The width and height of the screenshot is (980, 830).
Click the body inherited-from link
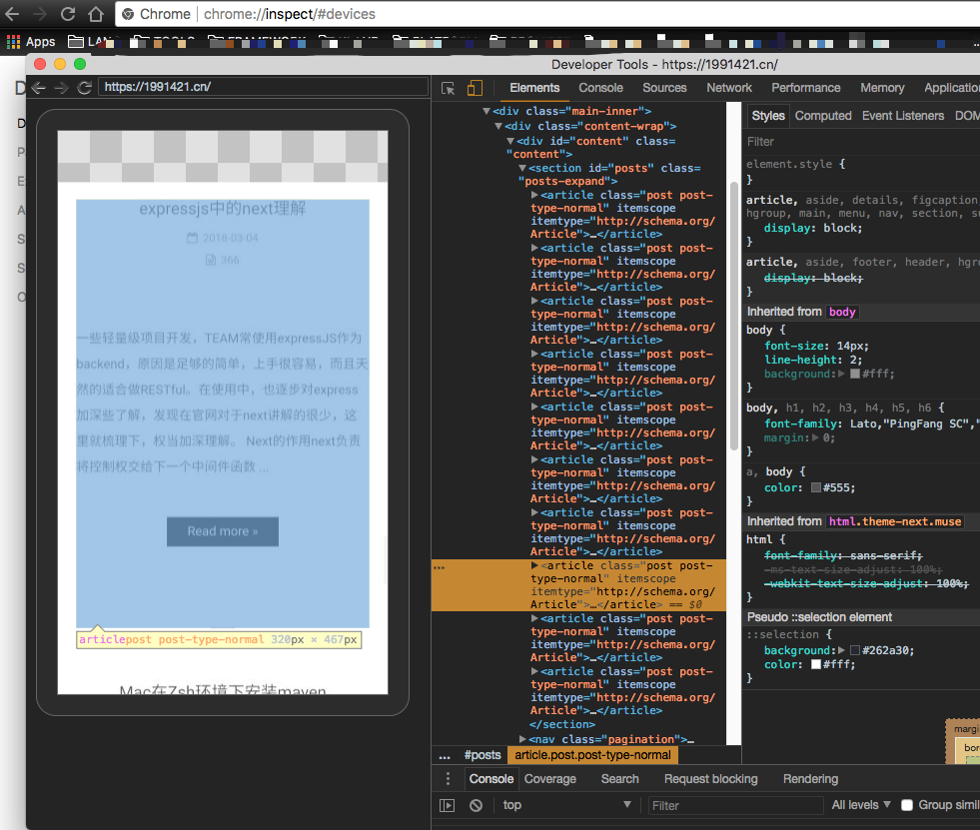[x=842, y=312]
